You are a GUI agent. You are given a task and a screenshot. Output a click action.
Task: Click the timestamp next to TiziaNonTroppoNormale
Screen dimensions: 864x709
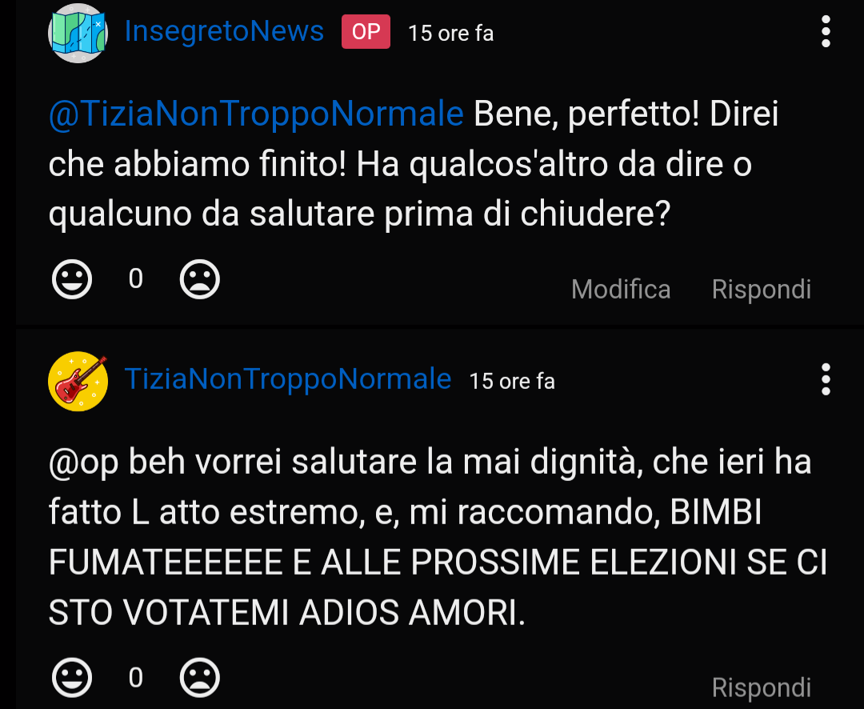(x=512, y=381)
